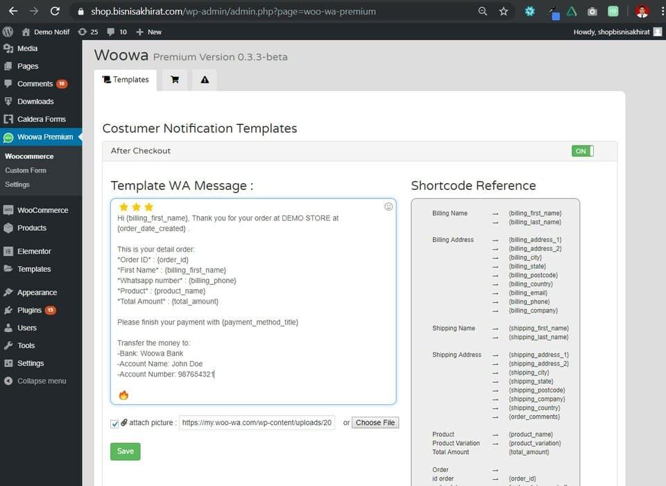This screenshot has height=486, width=666.
Task: Click the Choose File button
Action: coord(375,423)
